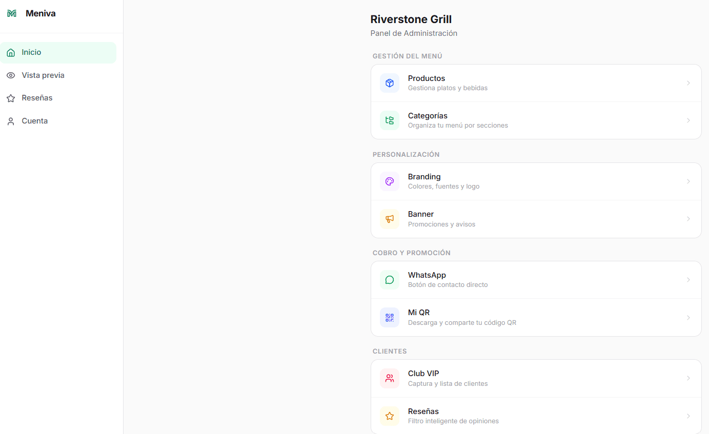The width and height of the screenshot is (709, 434).
Task: Click the Inicio home icon in sidebar
Action: point(11,53)
